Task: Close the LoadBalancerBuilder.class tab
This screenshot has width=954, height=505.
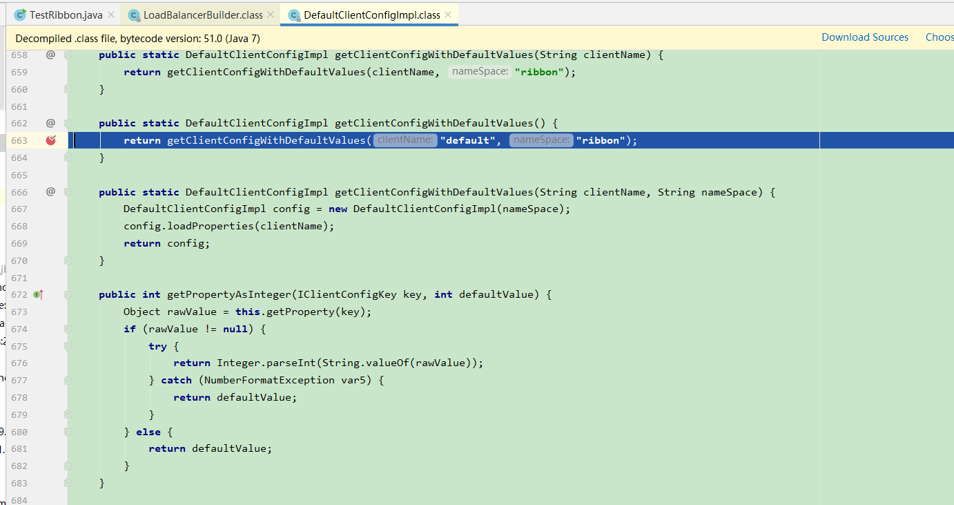Action: point(271,15)
